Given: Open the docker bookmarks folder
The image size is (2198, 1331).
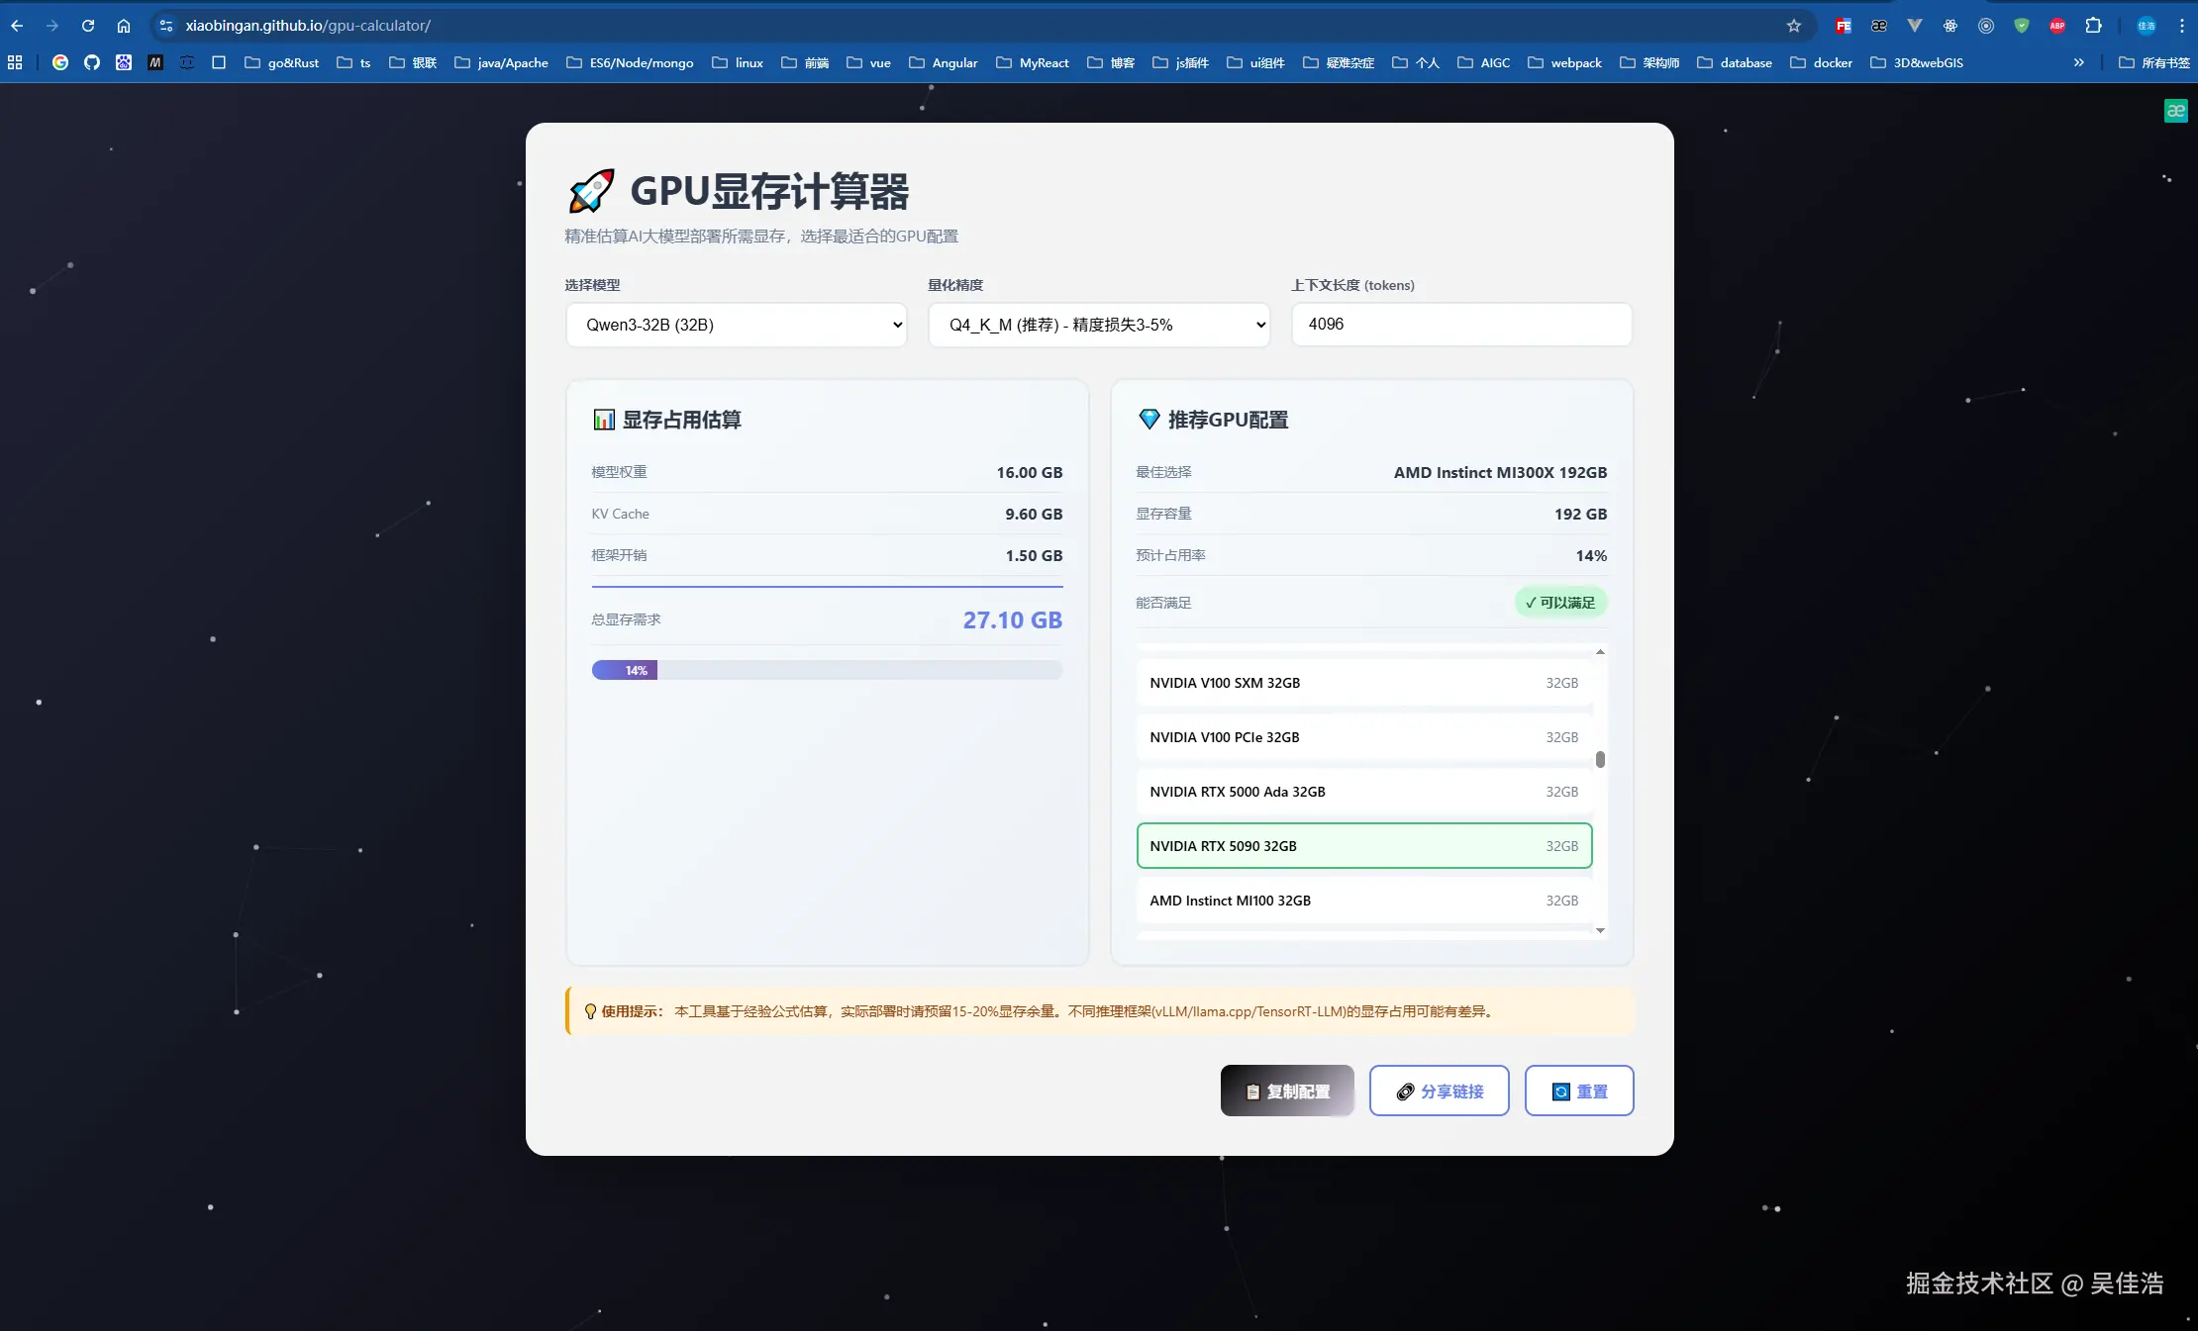Looking at the screenshot, I should (x=1821, y=62).
